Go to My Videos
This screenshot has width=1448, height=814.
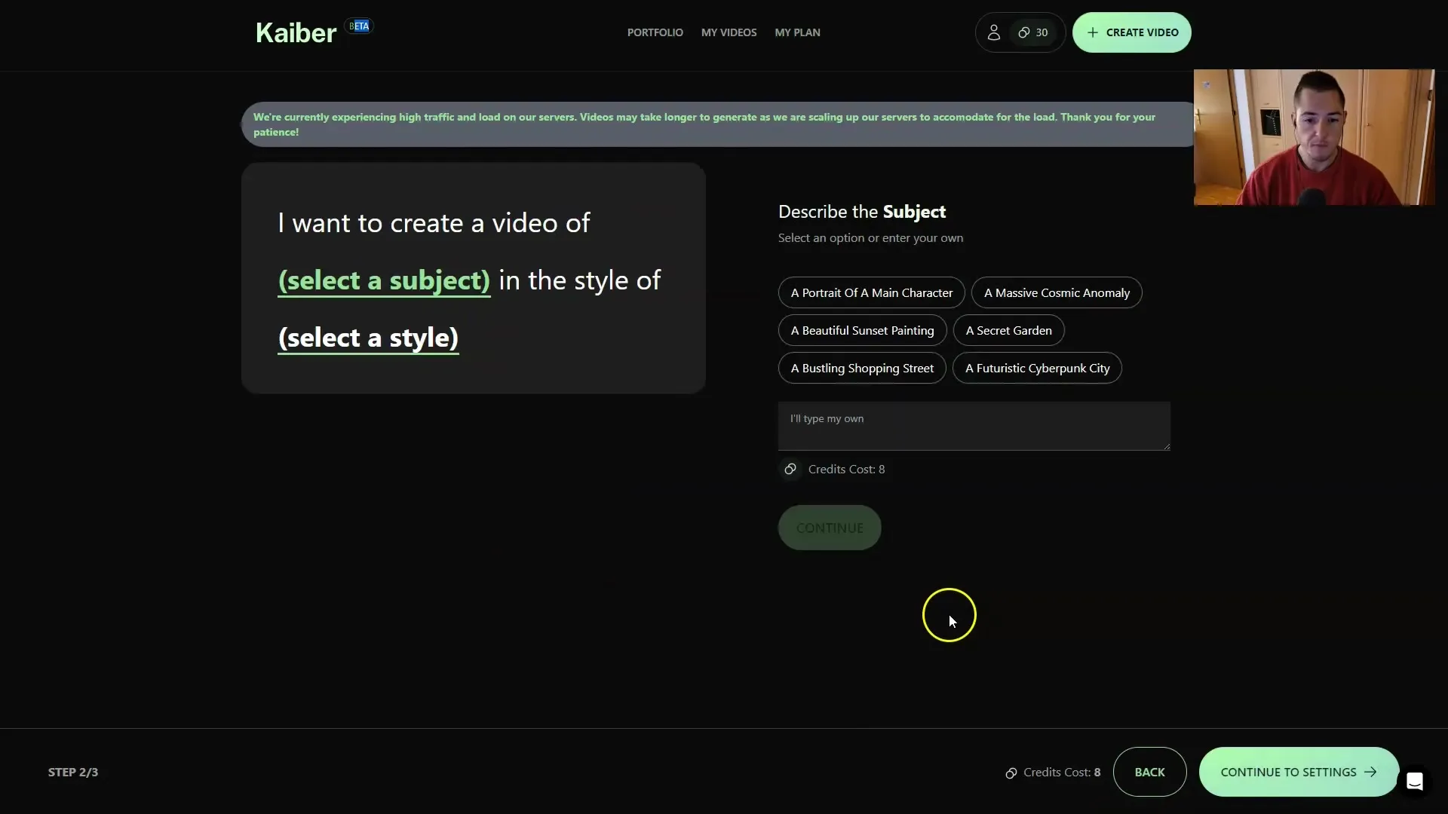point(729,32)
